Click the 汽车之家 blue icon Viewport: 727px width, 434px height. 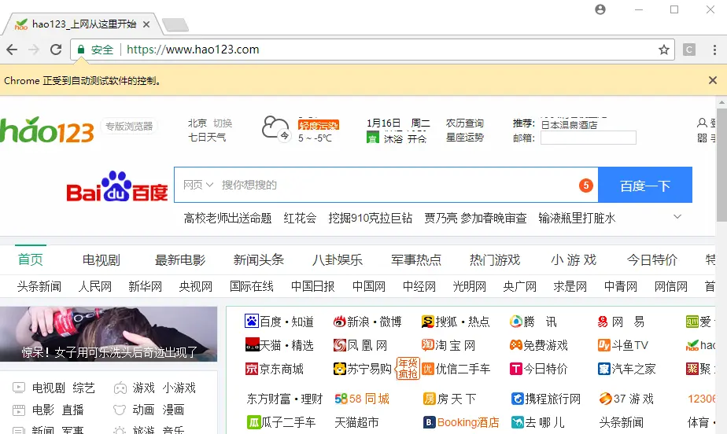603,369
